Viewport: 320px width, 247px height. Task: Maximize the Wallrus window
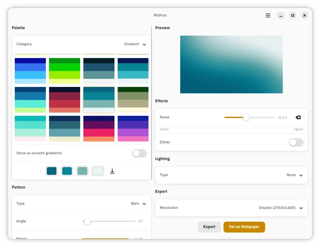(x=293, y=15)
